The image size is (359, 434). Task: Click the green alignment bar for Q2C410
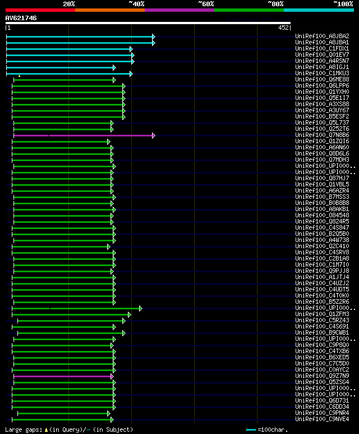coord(60,247)
